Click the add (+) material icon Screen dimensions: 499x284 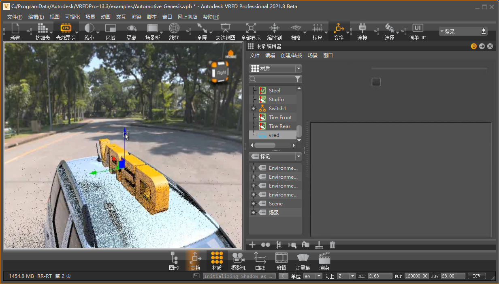tap(252, 245)
